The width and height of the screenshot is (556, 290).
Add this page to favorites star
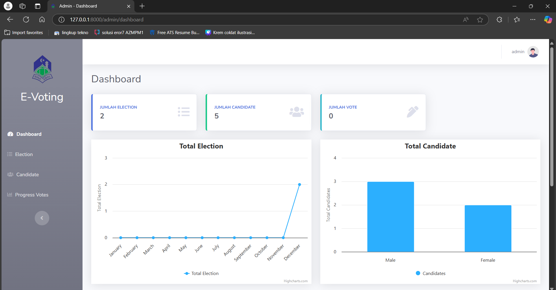(480, 20)
